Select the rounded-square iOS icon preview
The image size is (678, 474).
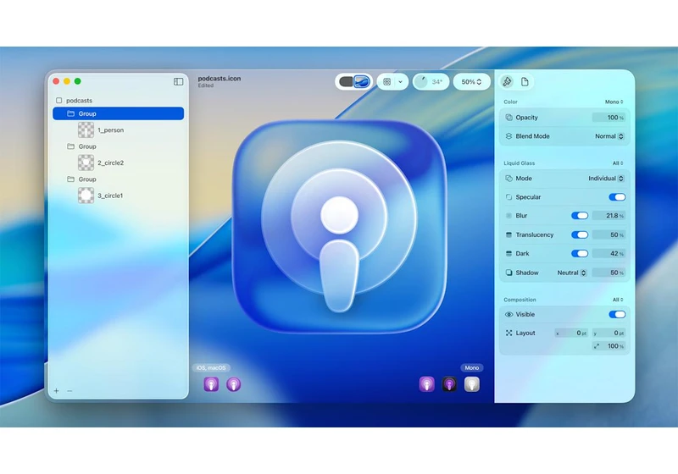[x=211, y=384]
